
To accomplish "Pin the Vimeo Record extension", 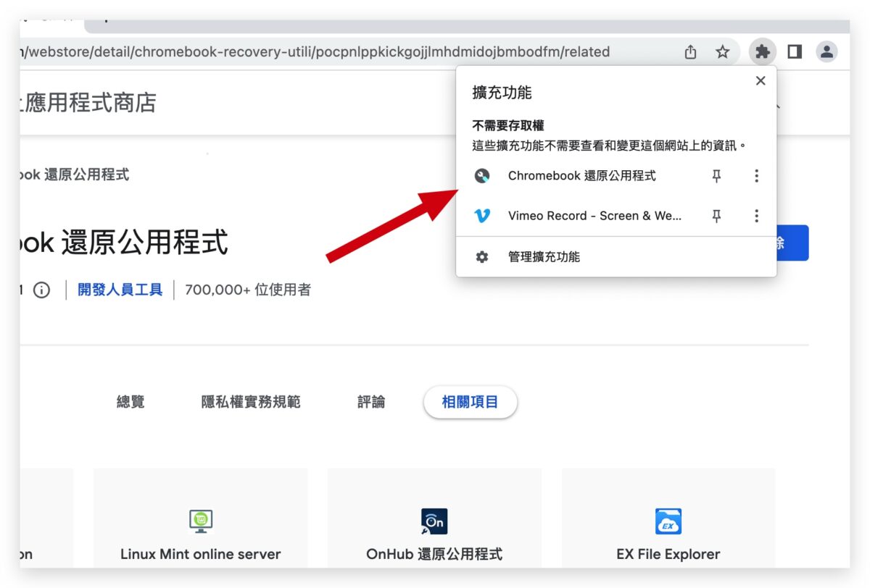I will click(716, 216).
